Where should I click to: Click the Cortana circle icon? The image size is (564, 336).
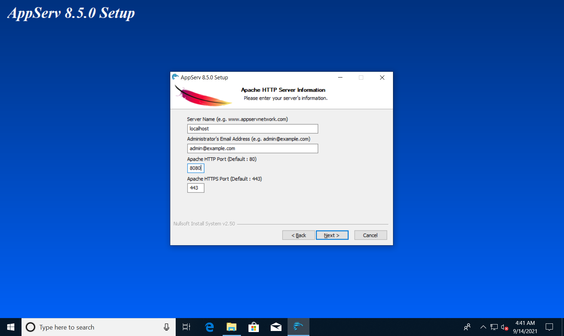tap(30, 327)
